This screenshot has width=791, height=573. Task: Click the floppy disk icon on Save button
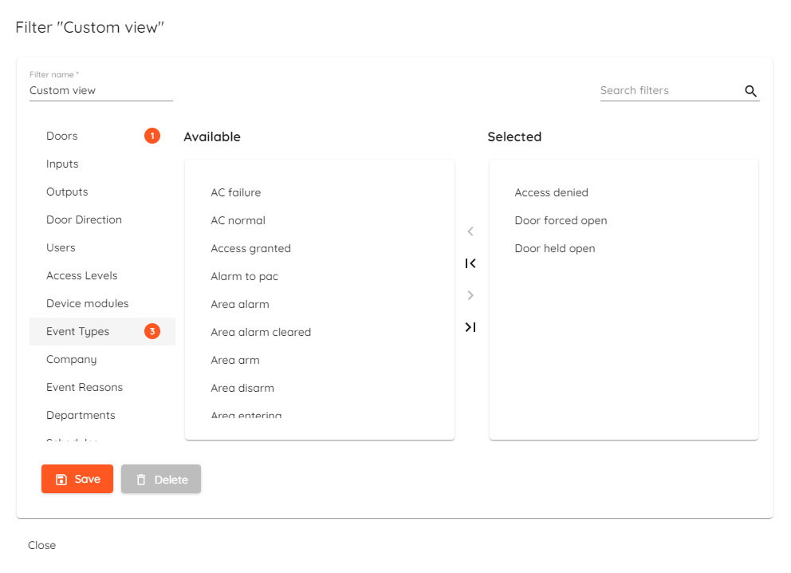62,479
